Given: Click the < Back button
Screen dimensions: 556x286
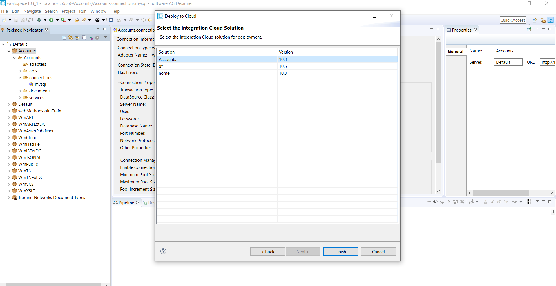Looking at the screenshot, I should coord(268,252).
